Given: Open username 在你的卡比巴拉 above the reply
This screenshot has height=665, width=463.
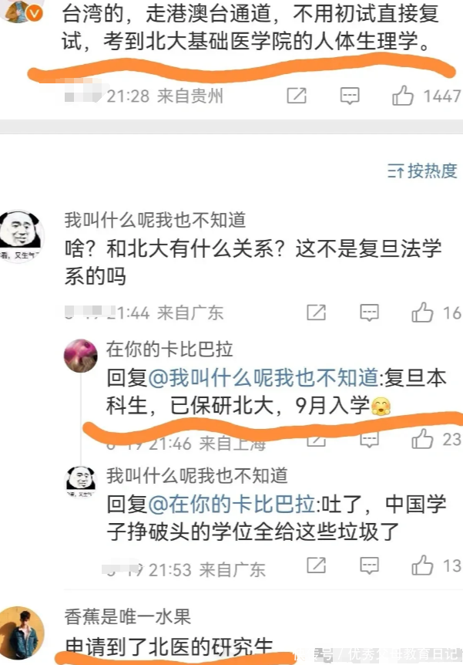Looking at the screenshot, I should [169, 349].
